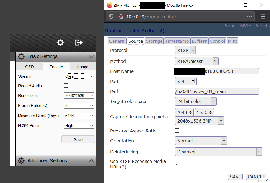Expand the Advanced Settings panel chevron
The width and height of the screenshot is (270, 183).
point(91,161)
